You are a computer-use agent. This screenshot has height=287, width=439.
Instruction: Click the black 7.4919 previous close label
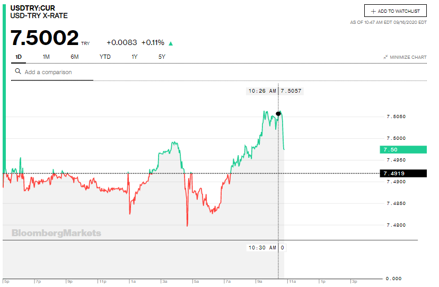[403, 173]
